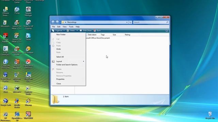
Task: Open the Google Earth desktop shortcut
Action: coord(5,102)
